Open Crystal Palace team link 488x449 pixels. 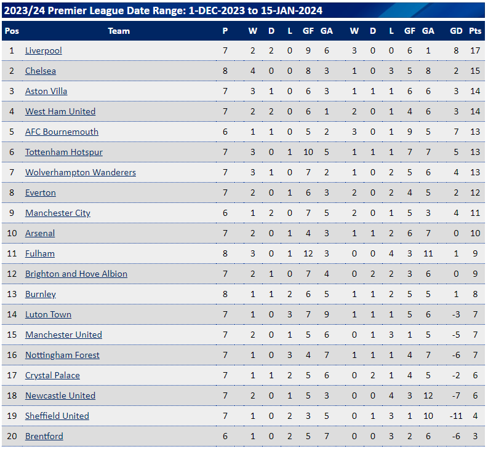click(52, 376)
